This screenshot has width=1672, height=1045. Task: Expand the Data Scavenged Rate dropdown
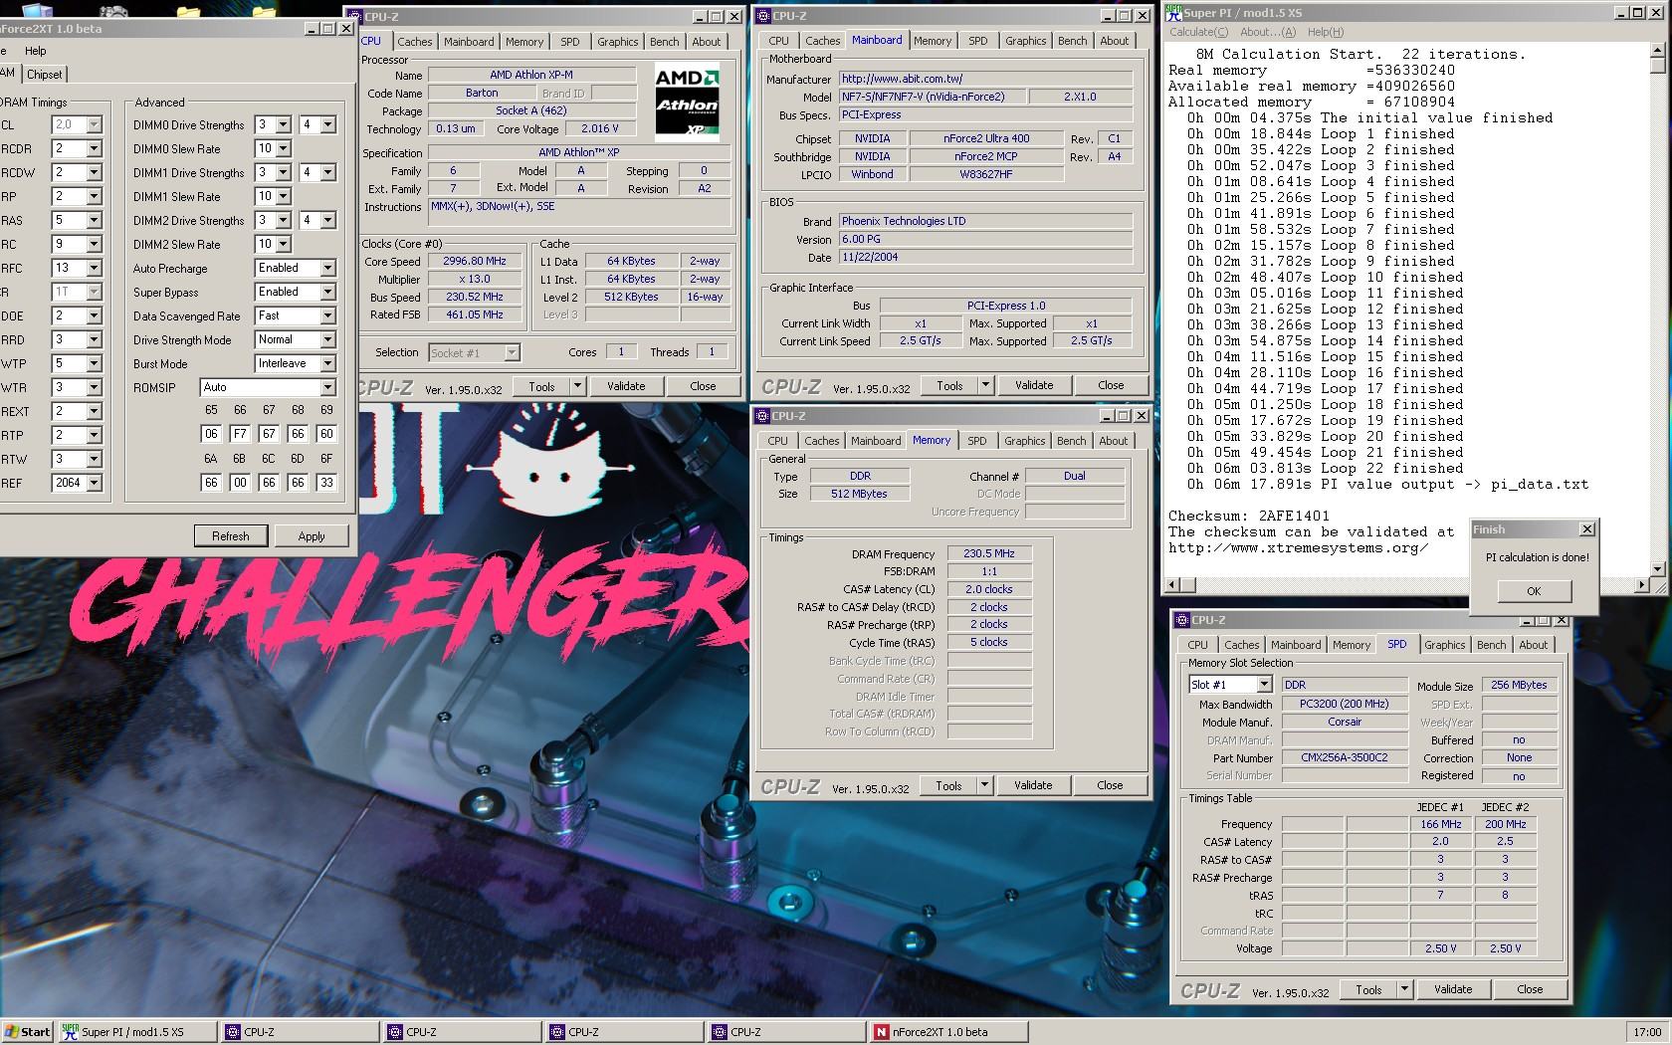tap(326, 316)
